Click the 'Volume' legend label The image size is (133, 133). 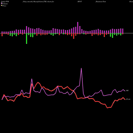(5, 4)
